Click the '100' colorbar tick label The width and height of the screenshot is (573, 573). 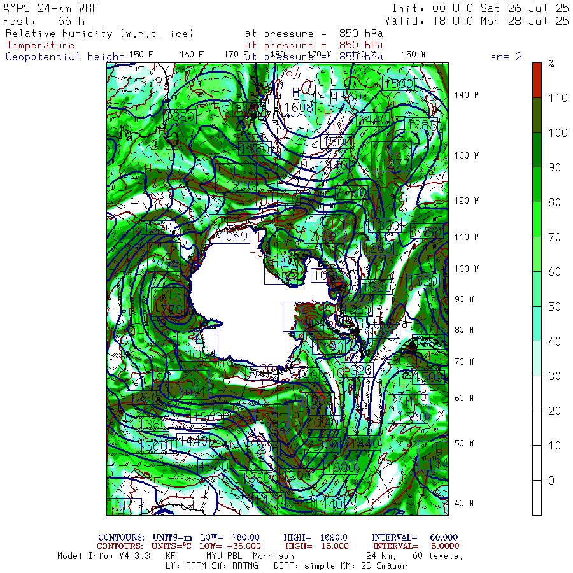pyautogui.click(x=558, y=132)
